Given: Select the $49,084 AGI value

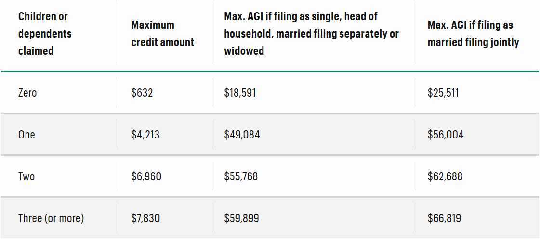Looking at the screenshot, I should coord(242,135).
